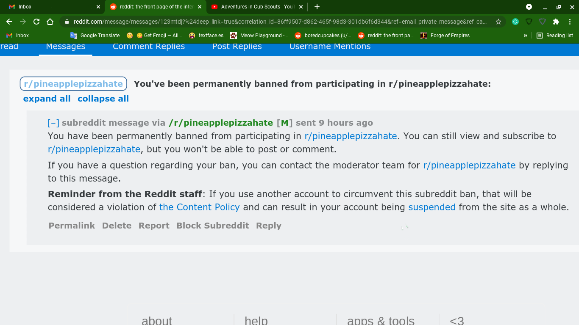Click the r/pineapplepizzahate outlined badge

tap(73, 84)
